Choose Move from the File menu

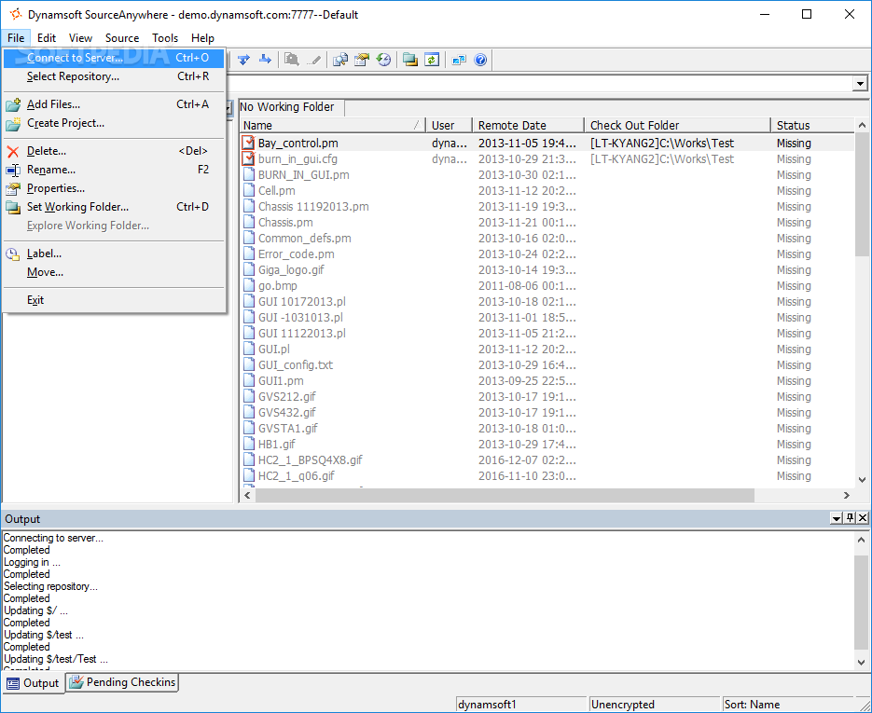114,272
